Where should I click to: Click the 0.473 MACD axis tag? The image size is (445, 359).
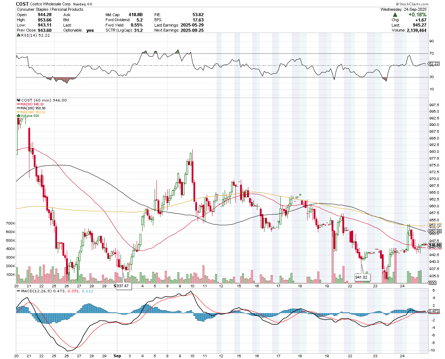point(434,311)
